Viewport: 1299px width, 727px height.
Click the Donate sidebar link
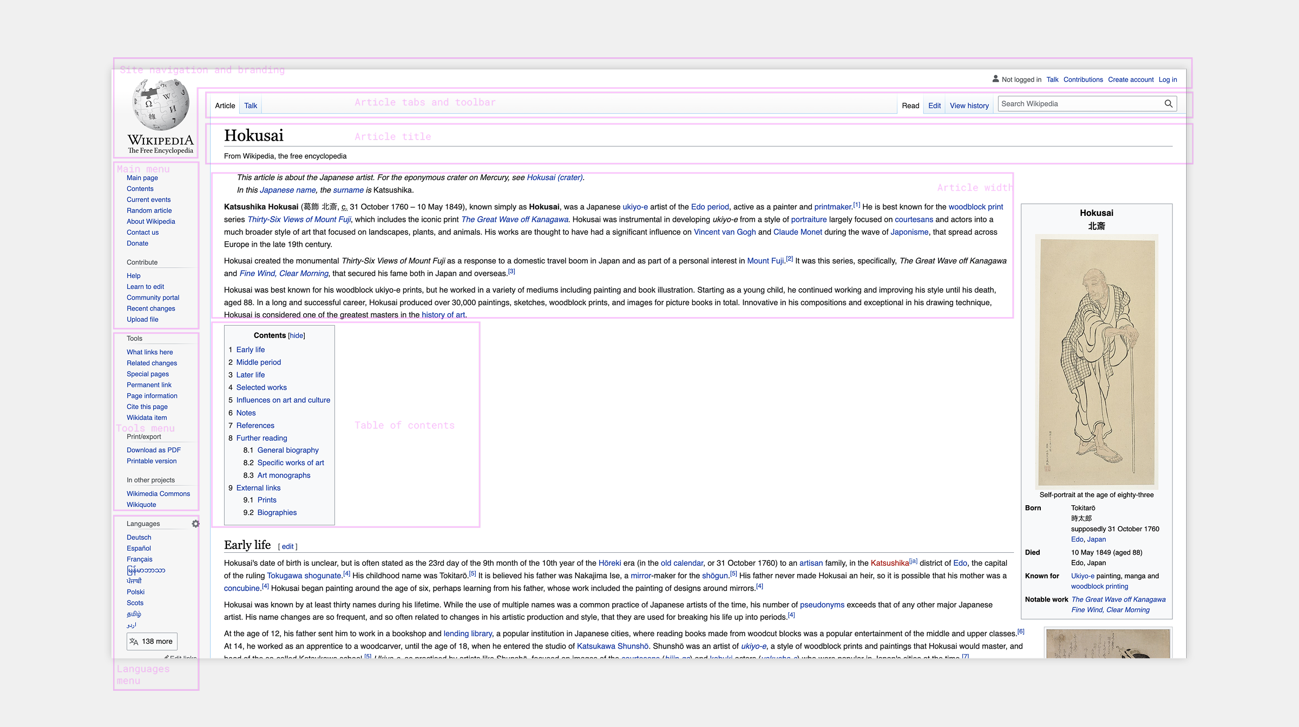pos(137,243)
